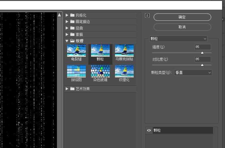Click the 取消 button
The height and width of the screenshot is (148, 225).
click(182, 27)
